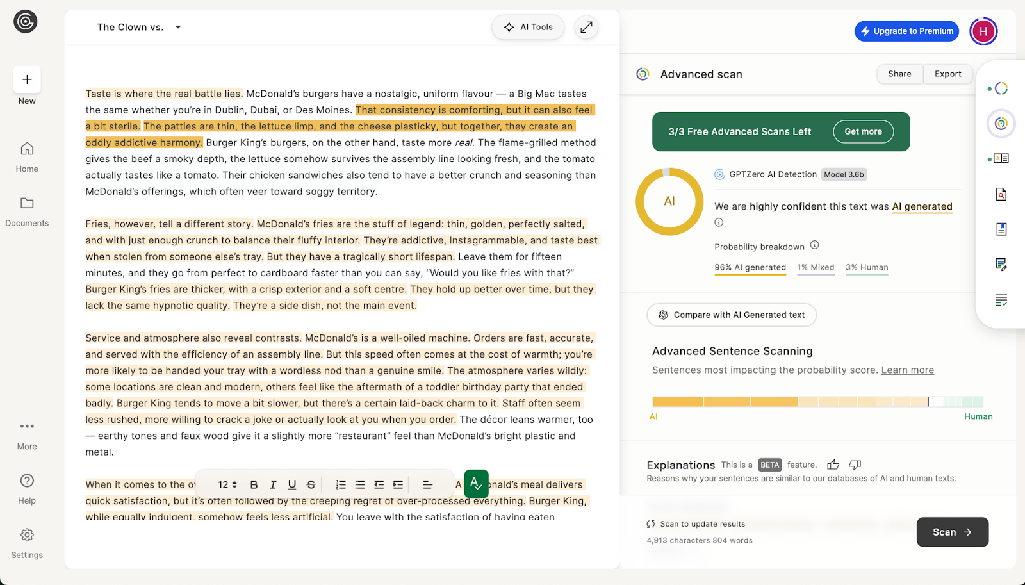Expand the editor to full screen
1025x585 pixels.
(586, 27)
